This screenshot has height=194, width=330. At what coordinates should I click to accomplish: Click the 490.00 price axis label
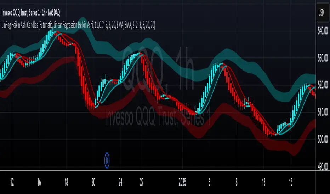click(x=323, y=166)
